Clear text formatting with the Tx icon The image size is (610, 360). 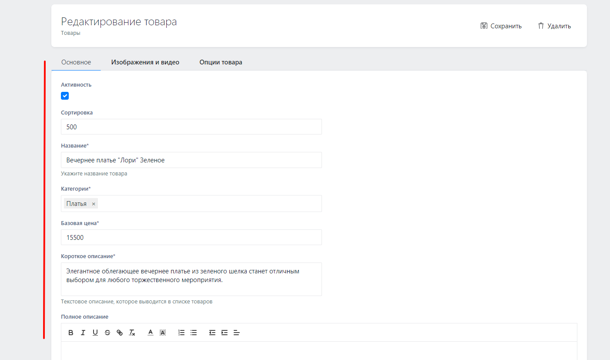[132, 333]
